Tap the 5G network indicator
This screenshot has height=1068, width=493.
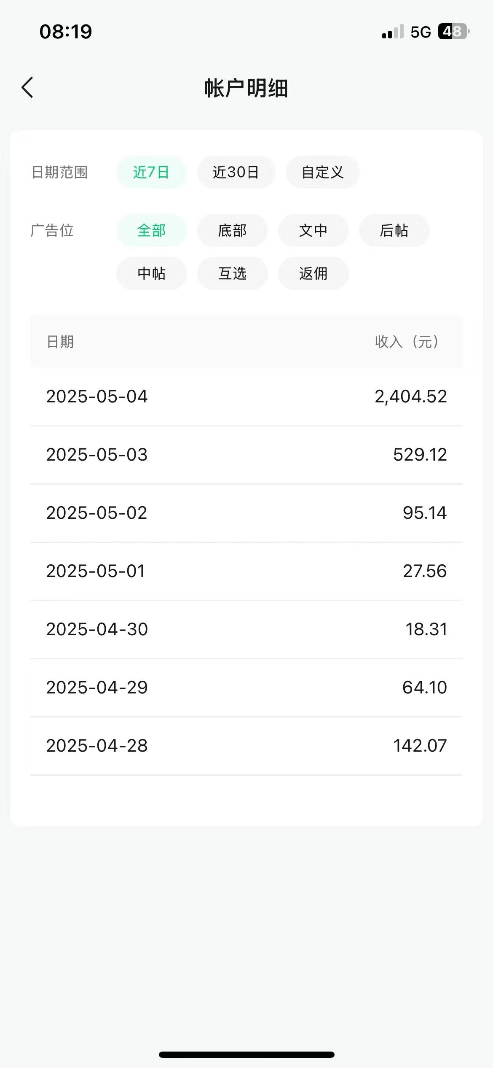(x=421, y=32)
